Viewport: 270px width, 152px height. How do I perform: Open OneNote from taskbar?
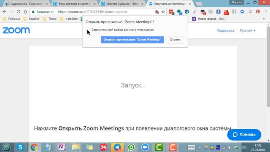(x=62, y=147)
